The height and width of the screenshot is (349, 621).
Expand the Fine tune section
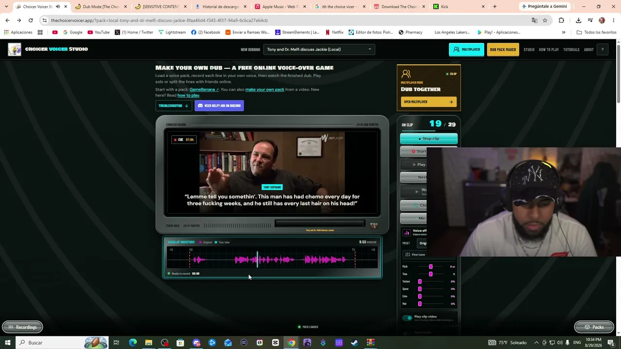pos(415,254)
